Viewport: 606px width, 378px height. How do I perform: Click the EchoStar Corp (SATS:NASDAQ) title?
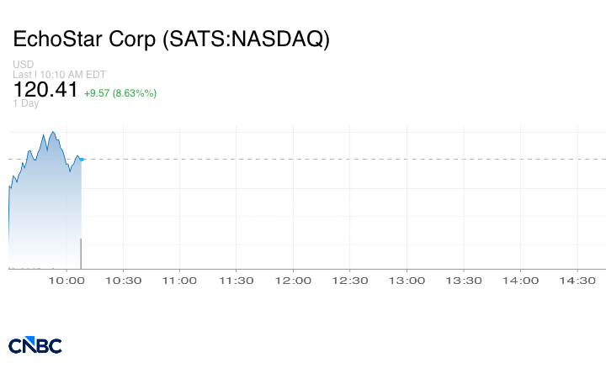click(171, 39)
